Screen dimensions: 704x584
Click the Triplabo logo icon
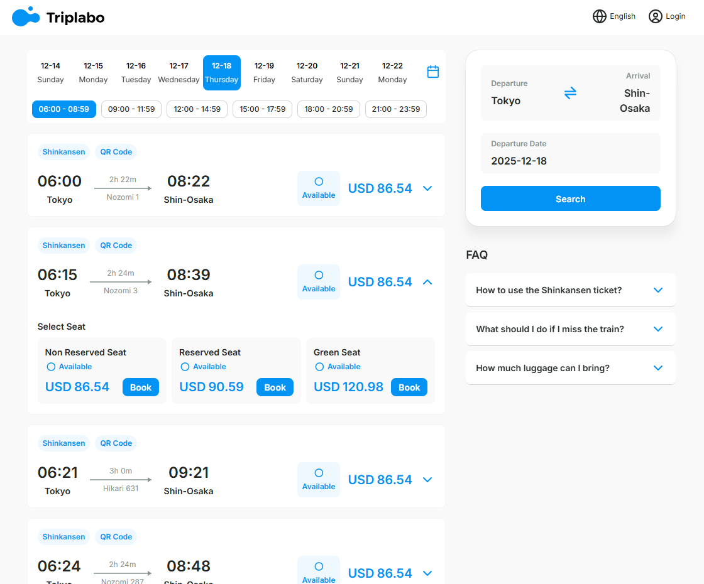coord(25,17)
